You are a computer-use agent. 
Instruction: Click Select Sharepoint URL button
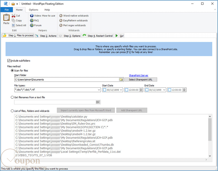tap(141, 79)
